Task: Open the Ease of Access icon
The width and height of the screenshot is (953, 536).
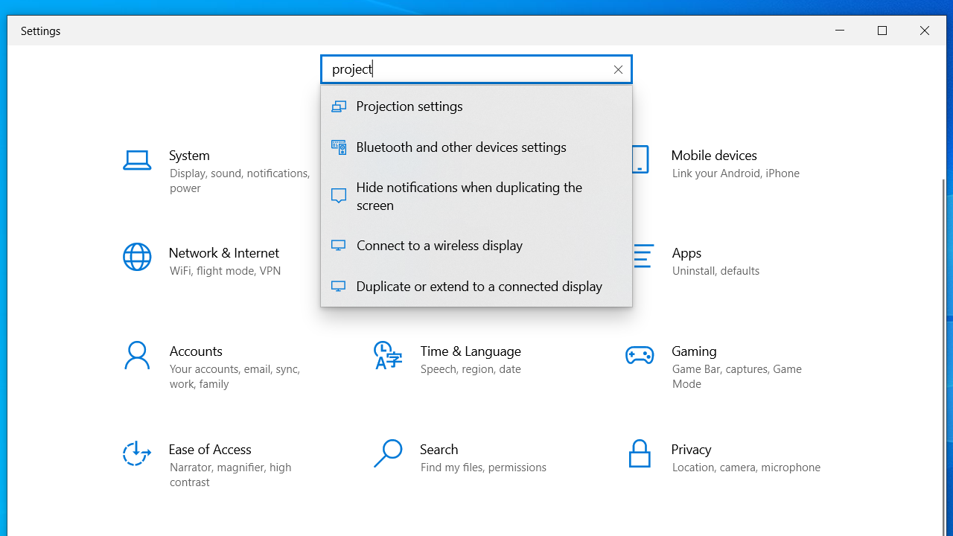Action: tap(137, 453)
